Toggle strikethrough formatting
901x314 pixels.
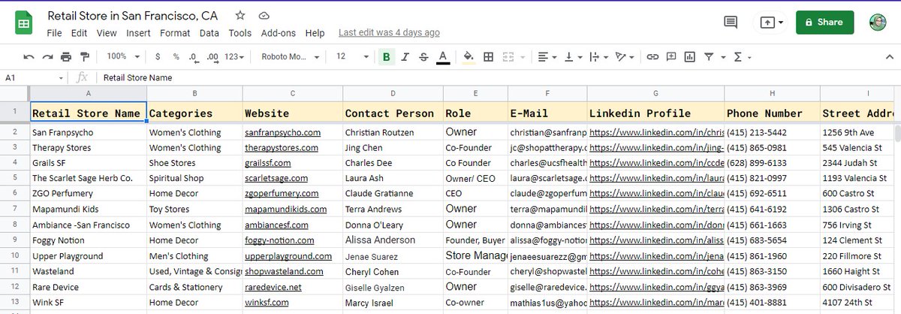point(423,56)
